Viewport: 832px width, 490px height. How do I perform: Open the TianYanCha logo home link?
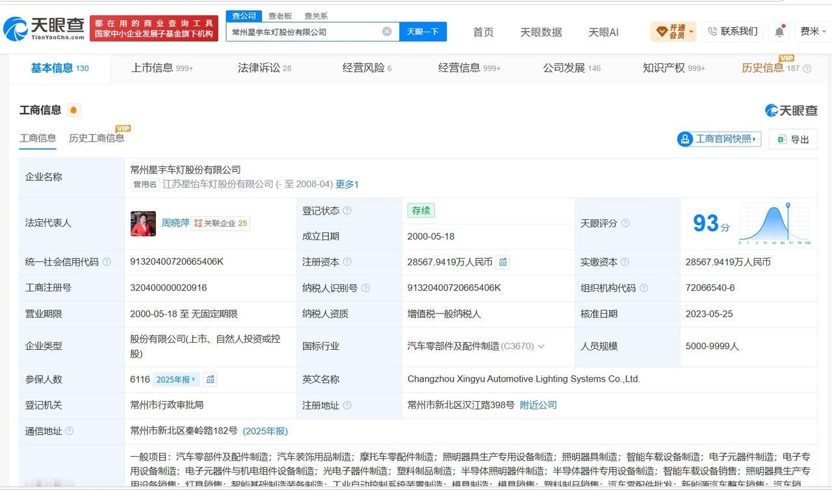click(44, 29)
